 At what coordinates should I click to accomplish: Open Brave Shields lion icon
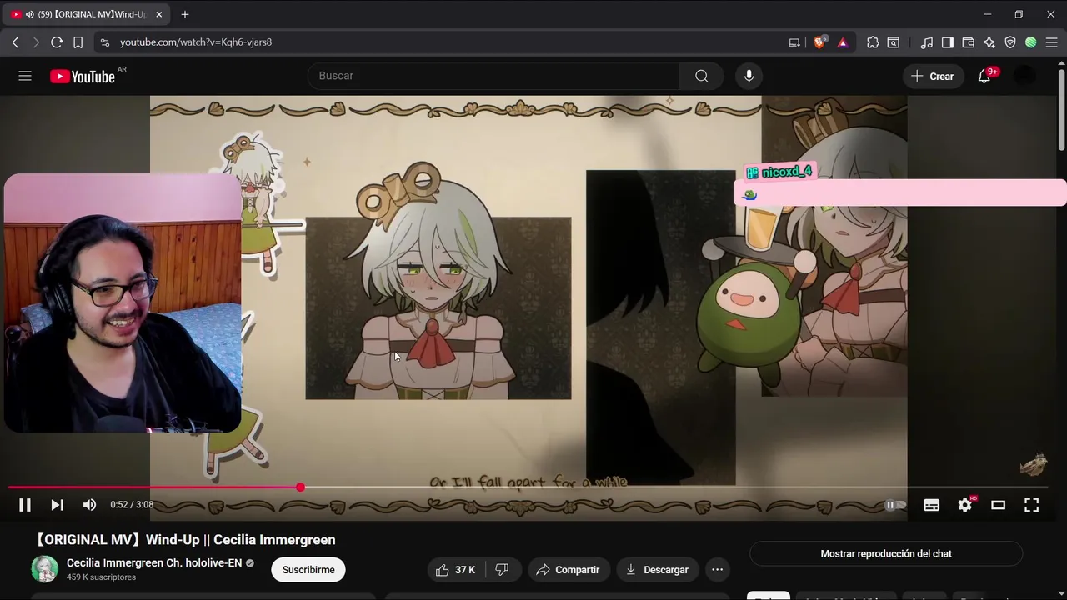point(820,42)
